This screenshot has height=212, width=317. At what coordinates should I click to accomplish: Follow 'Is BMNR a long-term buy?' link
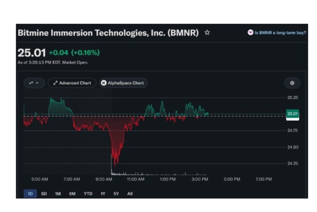pyautogui.click(x=280, y=33)
